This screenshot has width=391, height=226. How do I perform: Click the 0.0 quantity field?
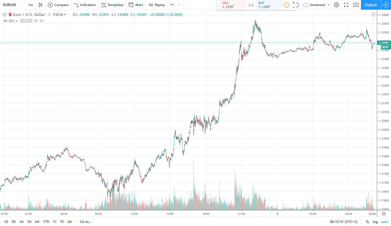click(251, 5)
